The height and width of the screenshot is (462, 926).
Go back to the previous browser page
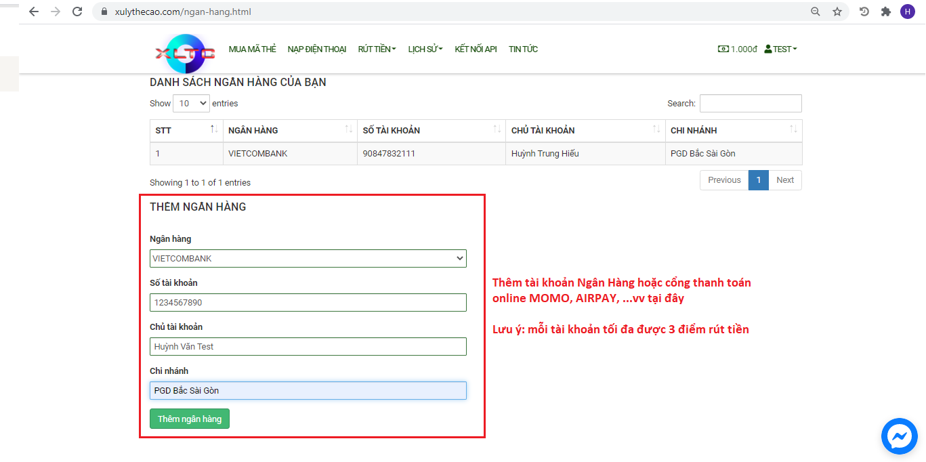point(34,12)
